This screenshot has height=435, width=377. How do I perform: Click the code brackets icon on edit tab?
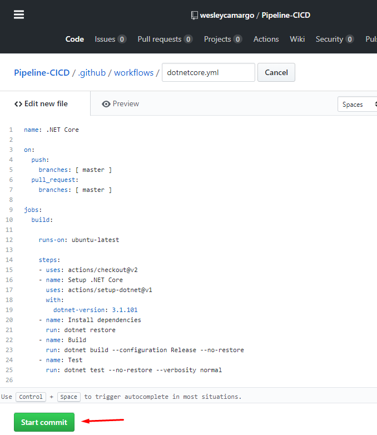[x=18, y=104]
